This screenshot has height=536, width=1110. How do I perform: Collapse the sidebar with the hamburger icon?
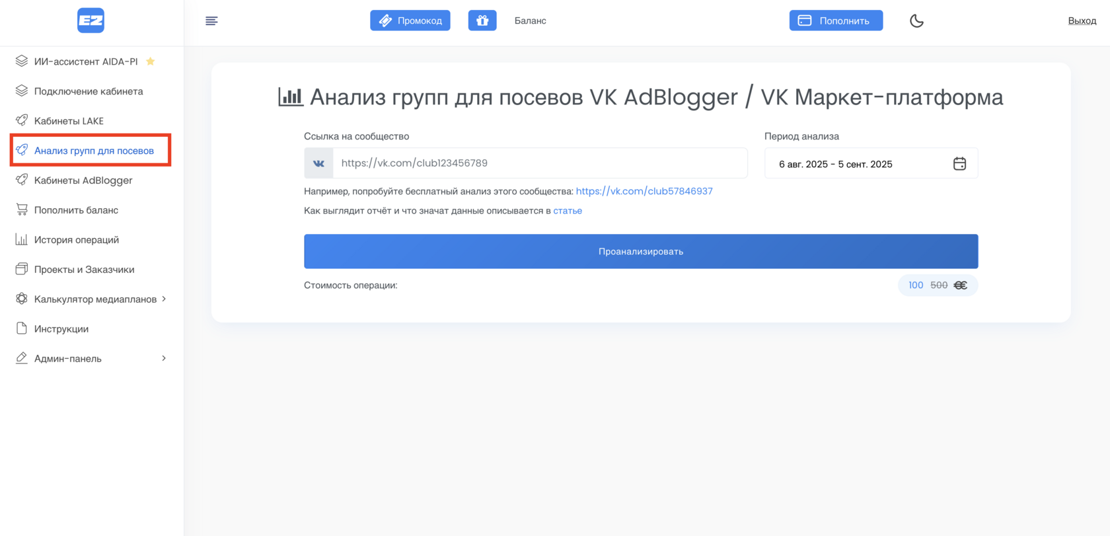(x=211, y=21)
